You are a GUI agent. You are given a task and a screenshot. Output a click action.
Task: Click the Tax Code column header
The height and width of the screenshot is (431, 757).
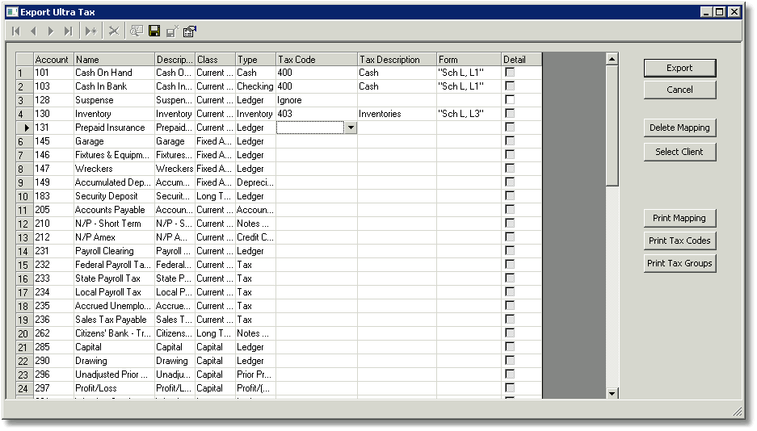[x=316, y=59]
